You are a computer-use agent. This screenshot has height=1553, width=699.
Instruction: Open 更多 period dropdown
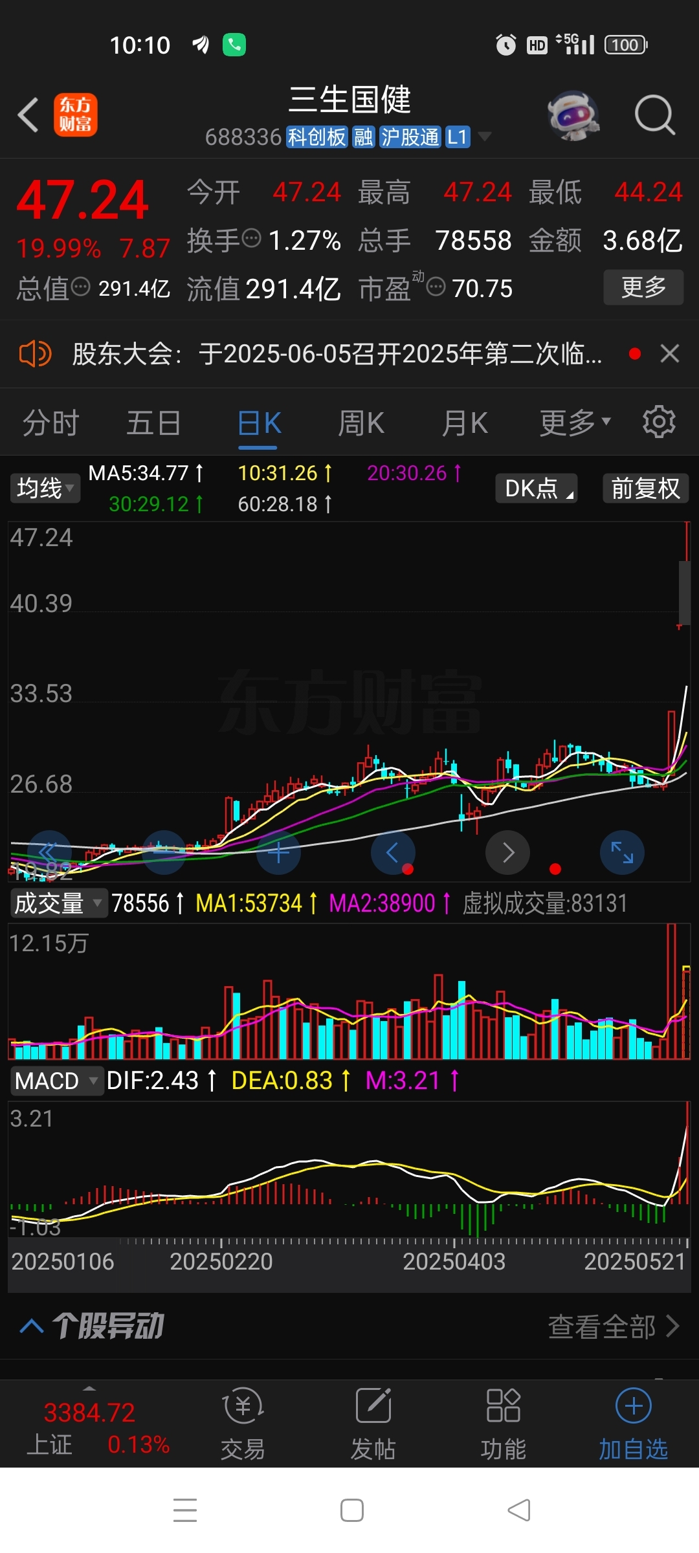575,423
